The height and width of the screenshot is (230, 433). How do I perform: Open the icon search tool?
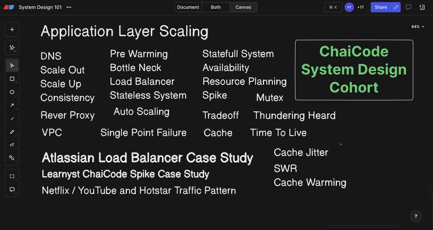coord(12,158)
